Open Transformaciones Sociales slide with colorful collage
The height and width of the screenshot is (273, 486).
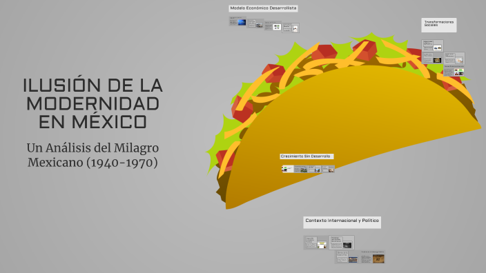(454, 70)
